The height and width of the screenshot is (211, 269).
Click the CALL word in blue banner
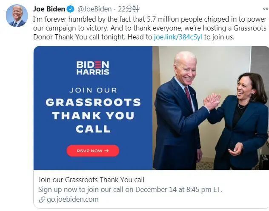pos(93,129)
